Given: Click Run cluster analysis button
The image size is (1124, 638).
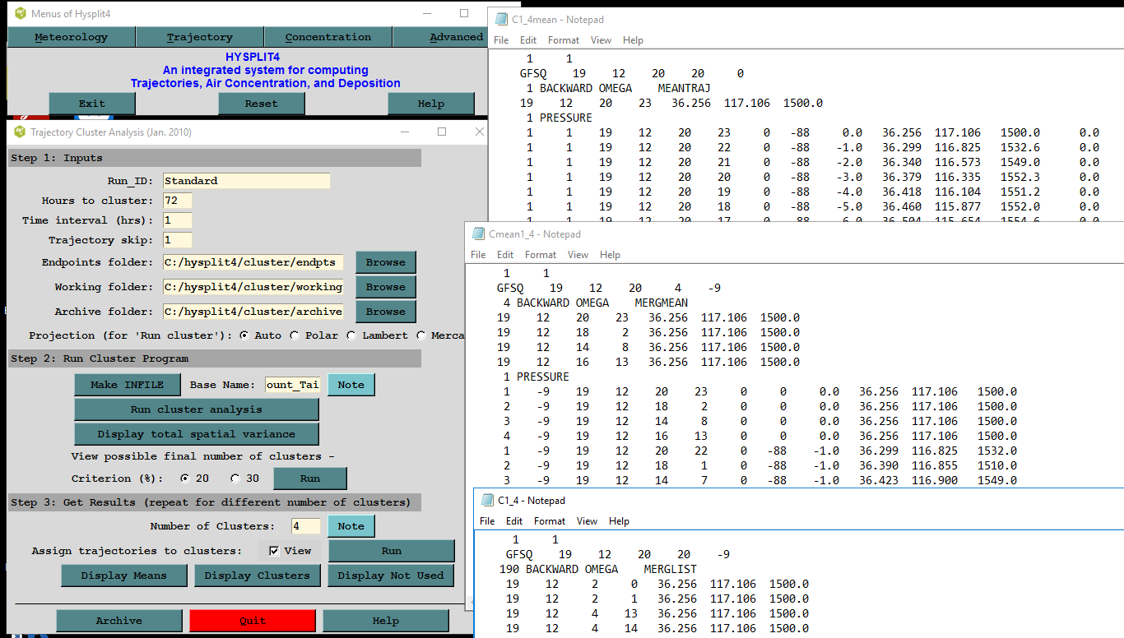Looking at the screenshot, I should tap(196, 409).
